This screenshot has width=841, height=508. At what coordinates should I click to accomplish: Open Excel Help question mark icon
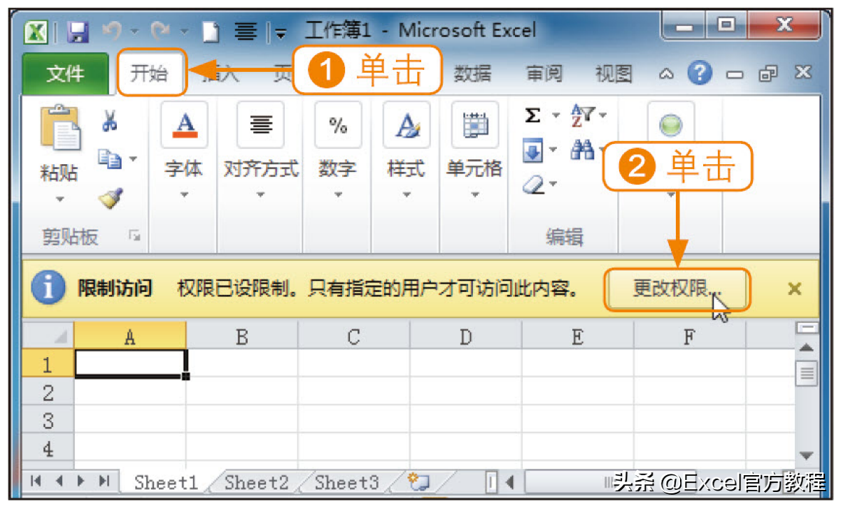(x=700, y=73)
